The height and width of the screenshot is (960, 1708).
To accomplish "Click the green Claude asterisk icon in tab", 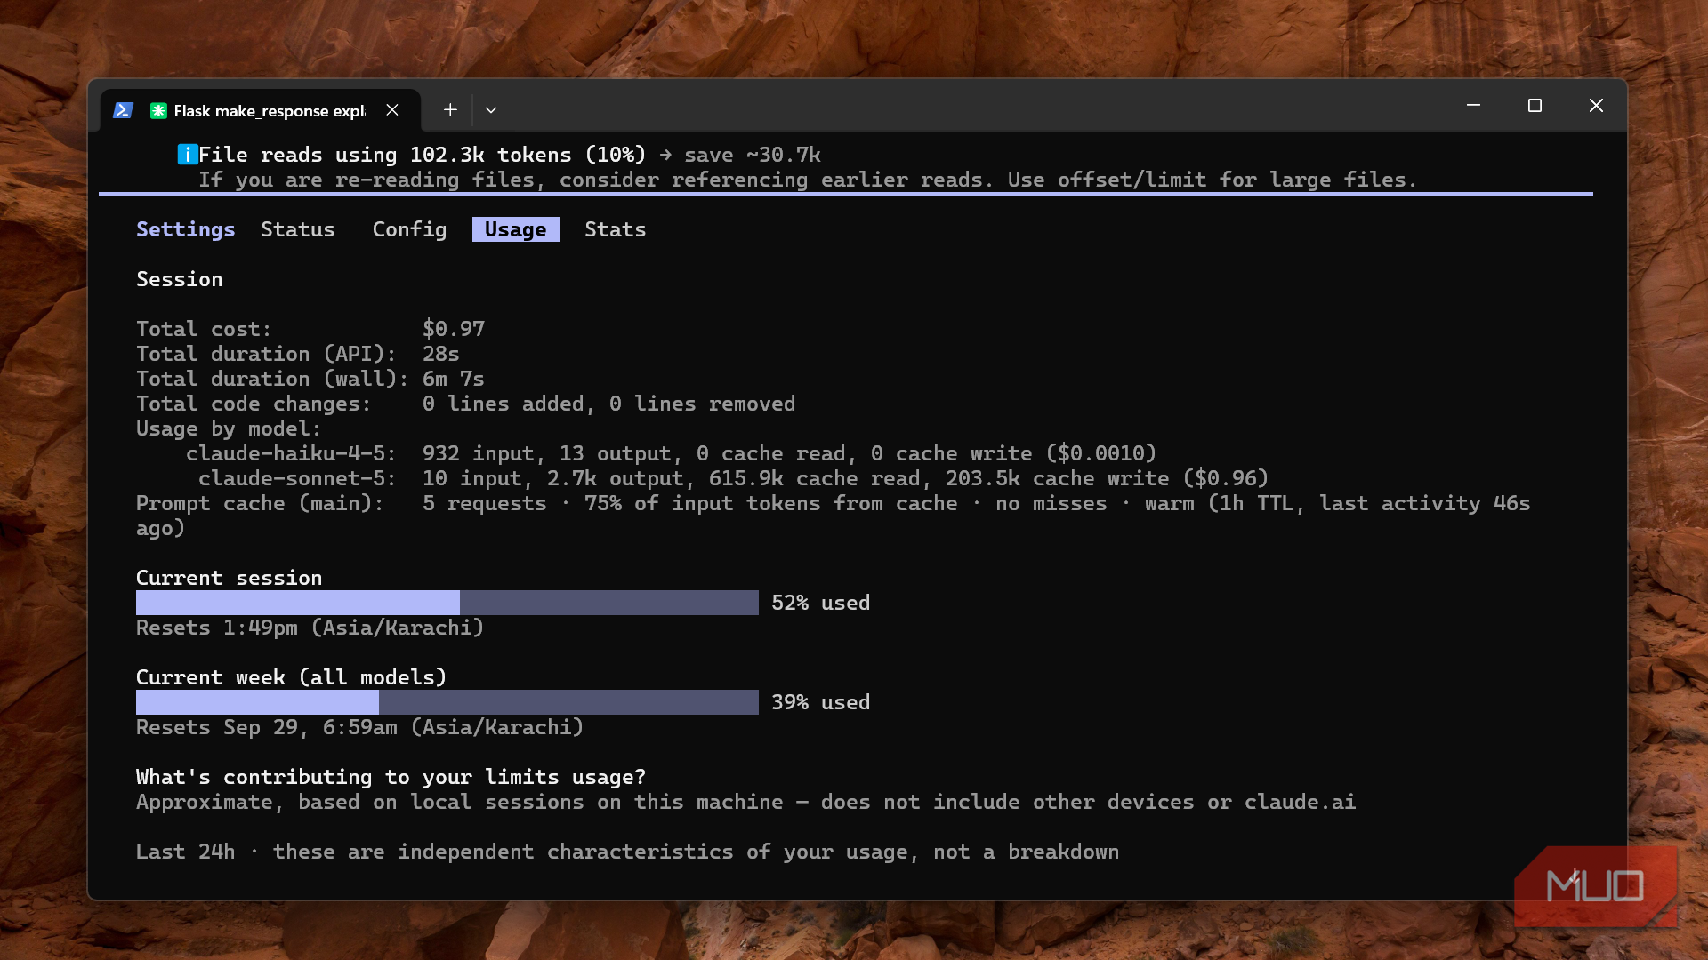I will coord(158,110).
